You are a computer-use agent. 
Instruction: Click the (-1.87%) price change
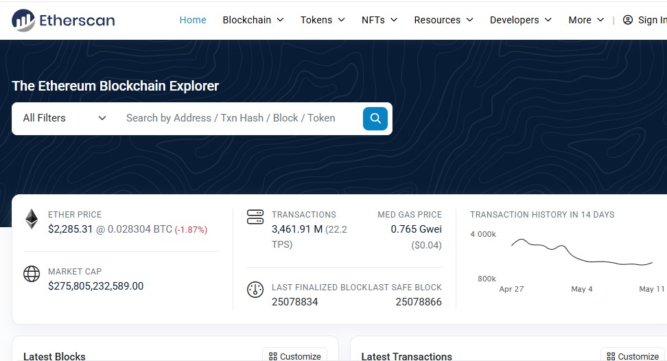pos(191,230)
